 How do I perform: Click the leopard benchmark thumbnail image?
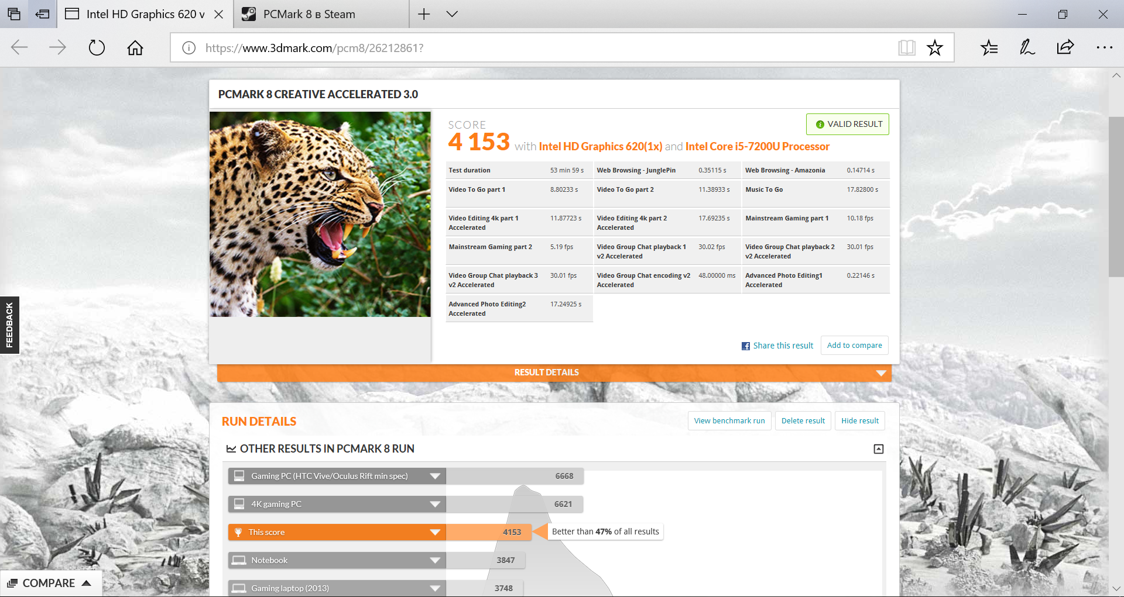(320, 215)
